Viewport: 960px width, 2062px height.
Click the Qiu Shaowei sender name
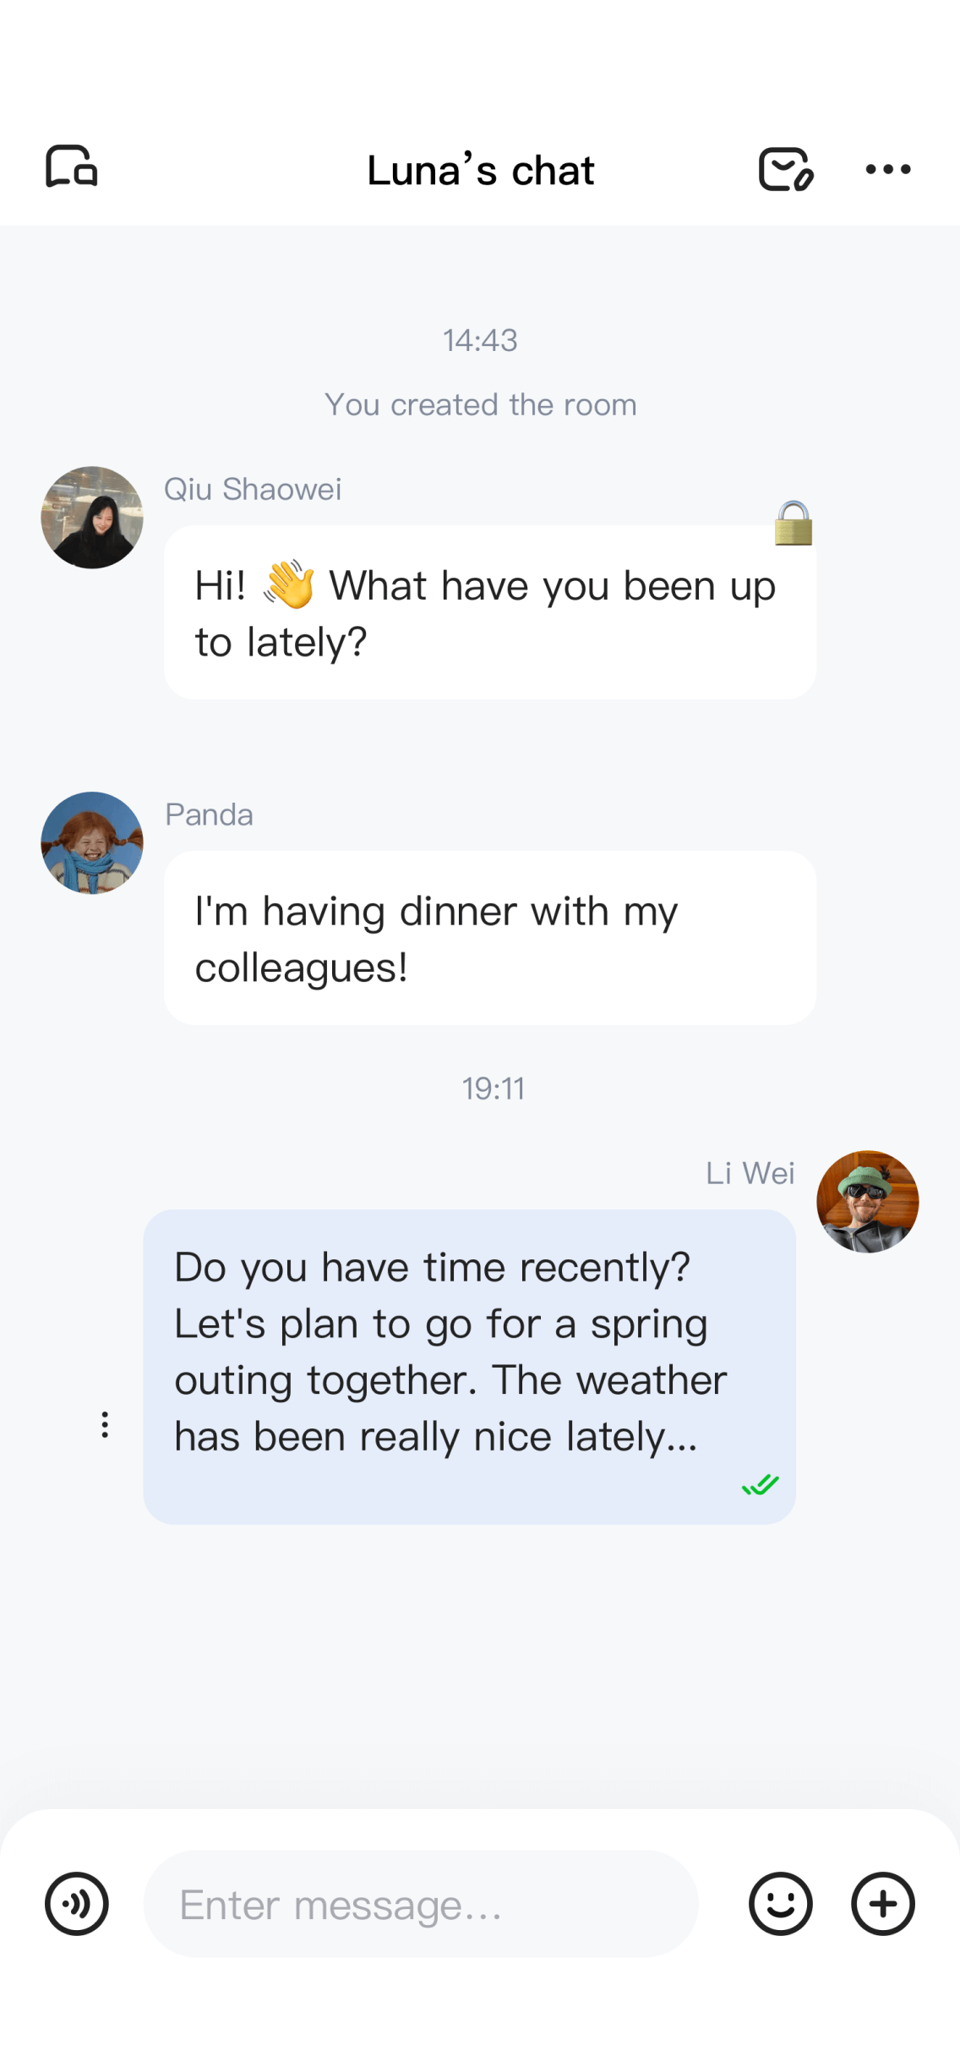253,489
